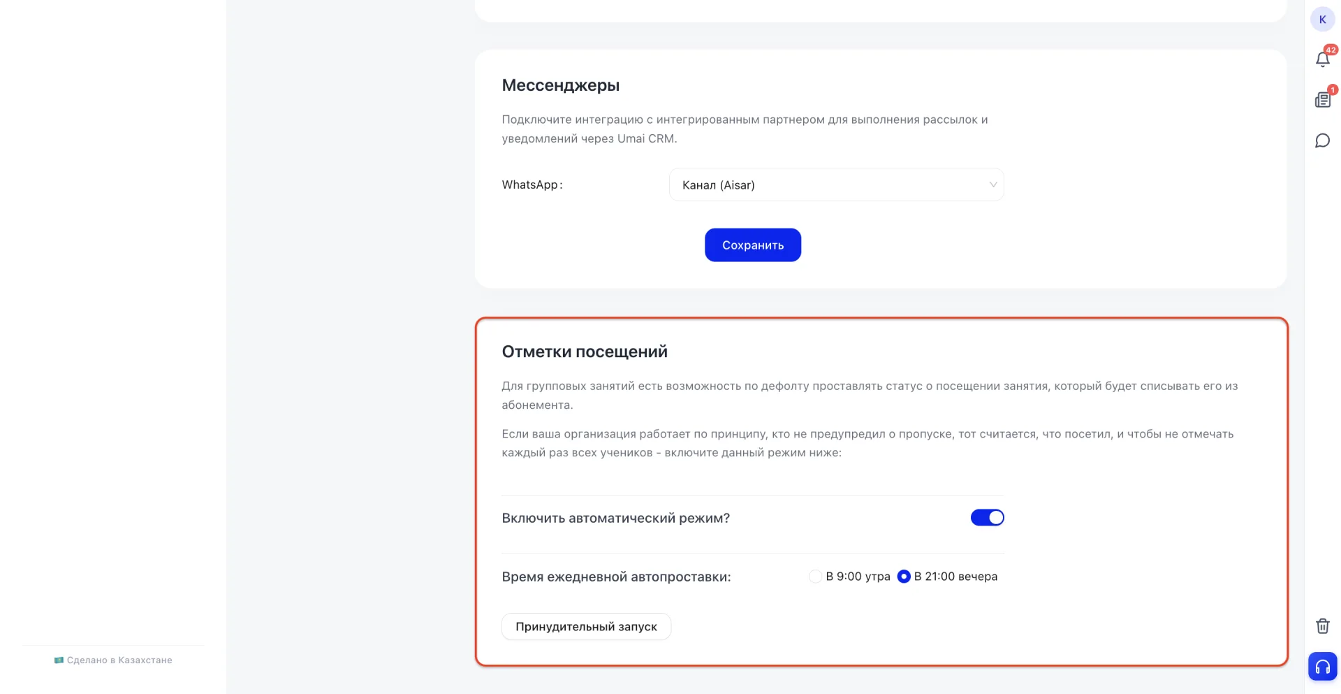Open the K user avatar
Screen dimensions: 1341x694
1322,20
